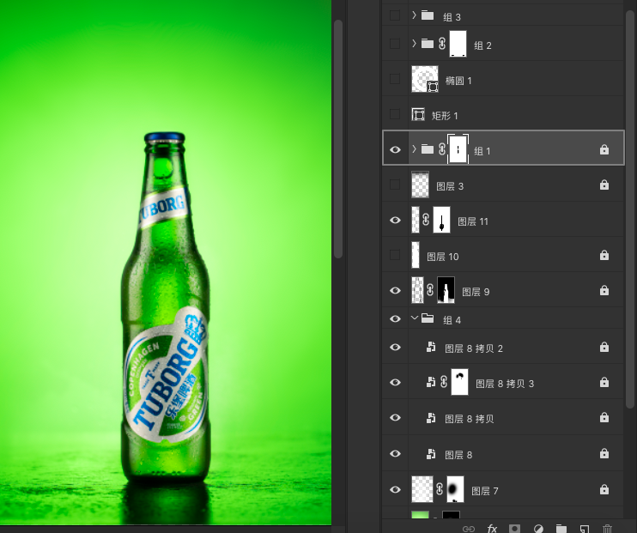Hide the 图层 11 layer
This screenshot has height=533, width=637.
(x=395, y=221)
